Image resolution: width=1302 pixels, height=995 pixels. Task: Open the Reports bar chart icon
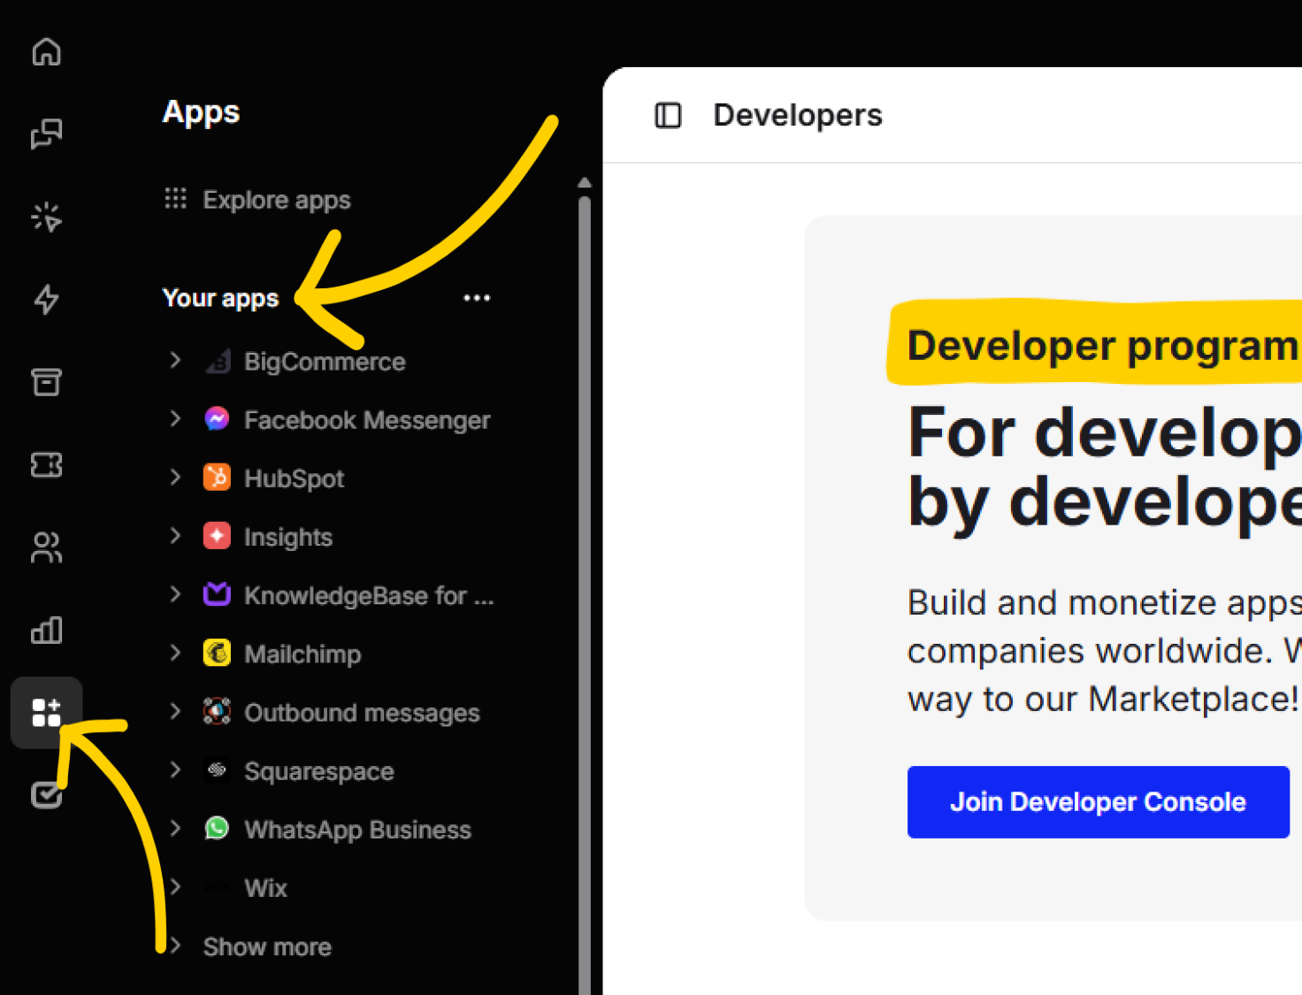click(47, 630)
